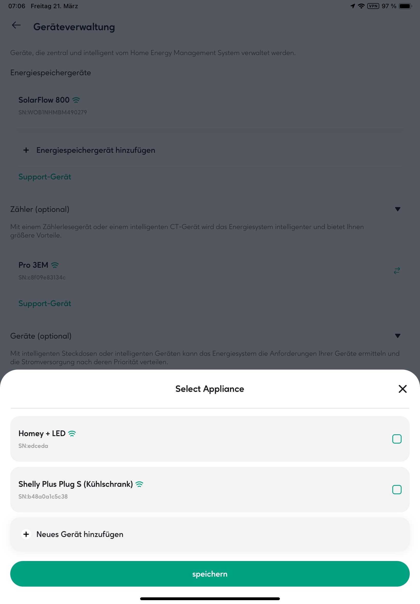Collapse the Zähler (optional) section arrow
The image size is (420, 604).
coord(398,209)
